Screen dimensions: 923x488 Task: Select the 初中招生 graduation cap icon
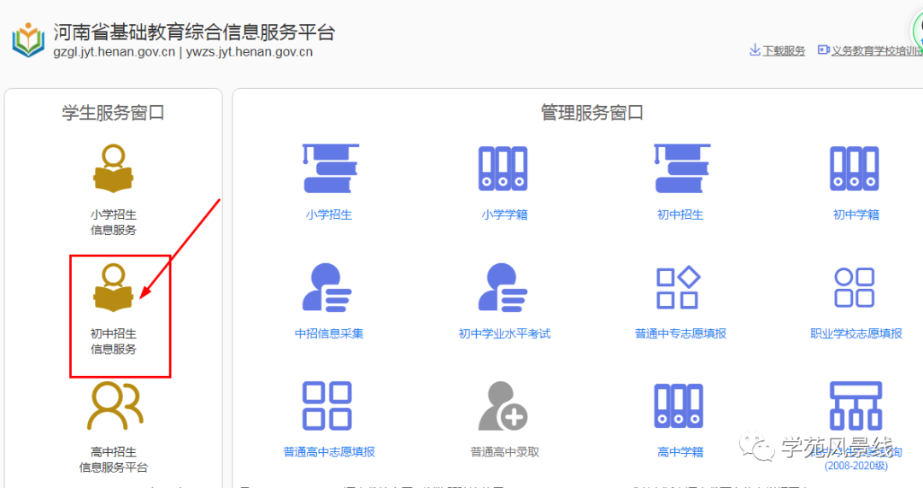tap(680, 168)
